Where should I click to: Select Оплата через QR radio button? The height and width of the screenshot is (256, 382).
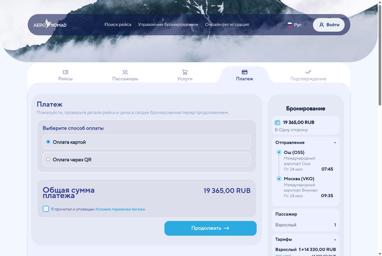coord(48,159)
